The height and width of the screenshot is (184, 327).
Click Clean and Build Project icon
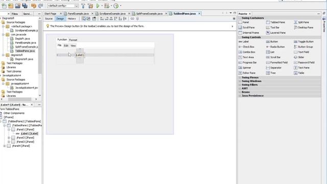[x=90, y=6]
